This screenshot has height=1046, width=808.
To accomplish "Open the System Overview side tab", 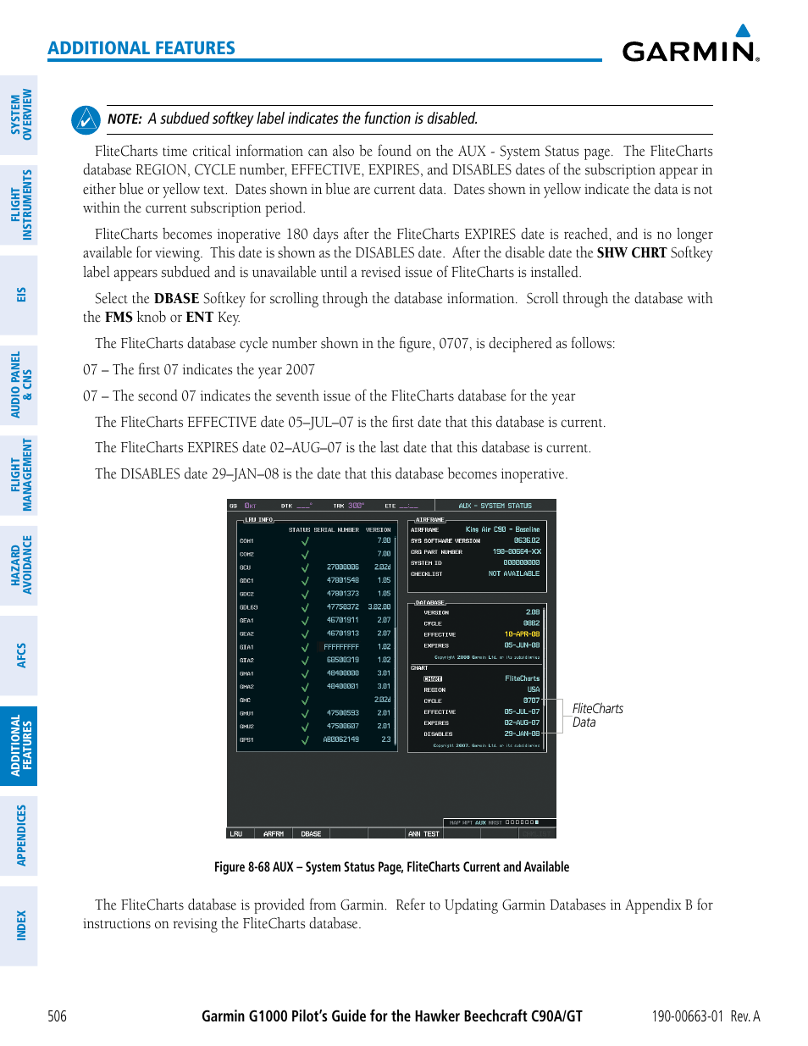I will point(19,114).
